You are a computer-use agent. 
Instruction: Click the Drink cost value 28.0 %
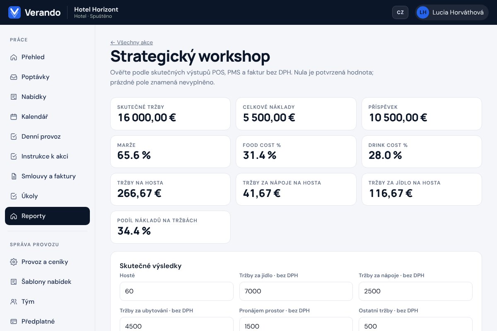pyautogui.click(x=385, y=156)
